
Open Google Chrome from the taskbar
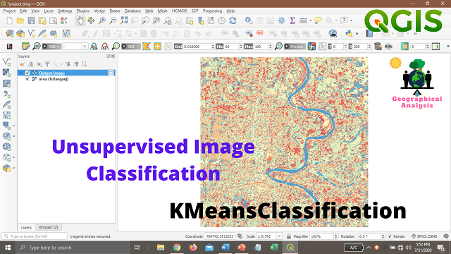(177, 248)
